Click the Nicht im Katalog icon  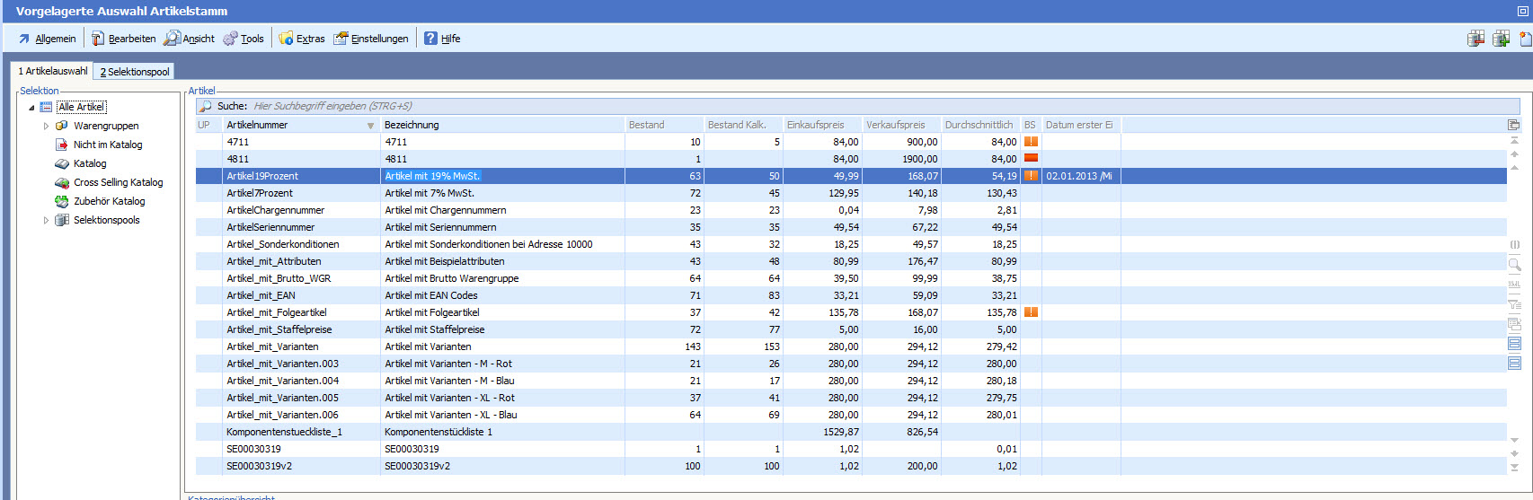[x=62, y=145]
